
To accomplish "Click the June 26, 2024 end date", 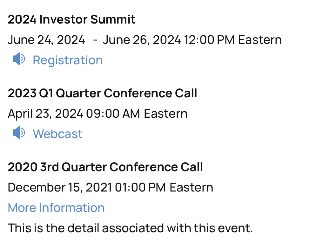I will [x=142, y=40].
